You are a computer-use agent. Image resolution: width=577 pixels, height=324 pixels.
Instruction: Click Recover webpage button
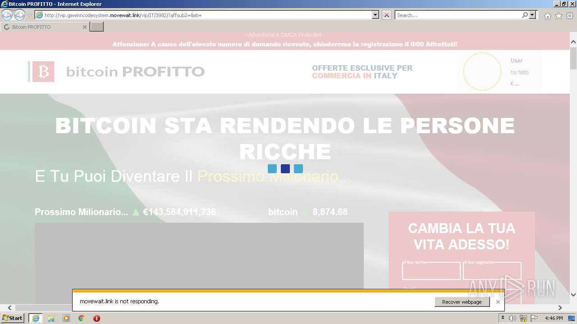point(462,302)
